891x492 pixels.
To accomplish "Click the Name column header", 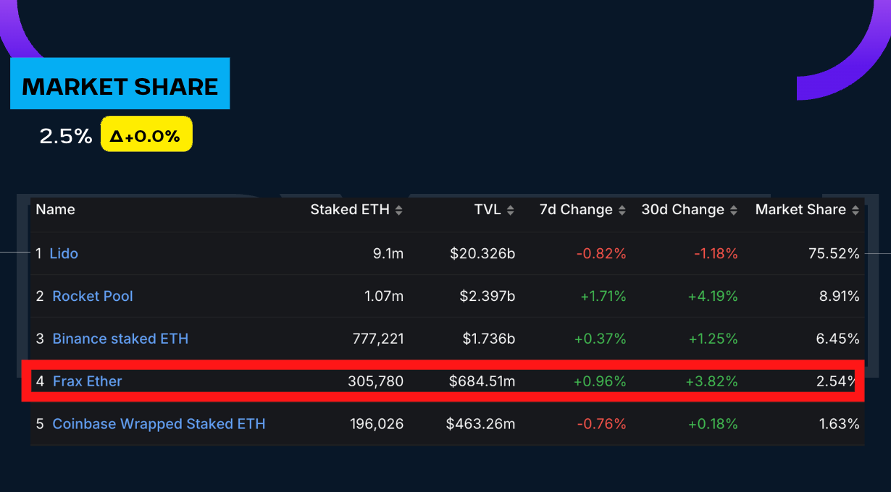I will (x=55, y=210).
